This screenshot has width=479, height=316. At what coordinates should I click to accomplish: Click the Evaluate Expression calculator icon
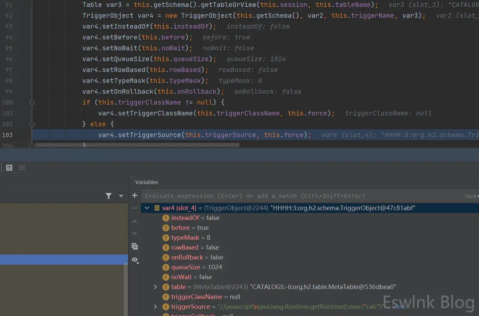[x=9, y=168]
